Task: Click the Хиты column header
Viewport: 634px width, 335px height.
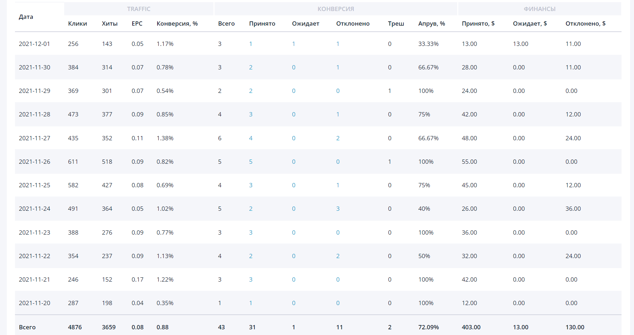Action: (x=109, y=23)
